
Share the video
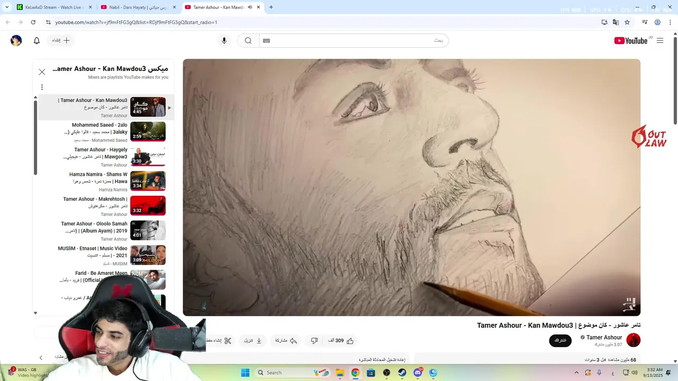[x=286, y=341]
